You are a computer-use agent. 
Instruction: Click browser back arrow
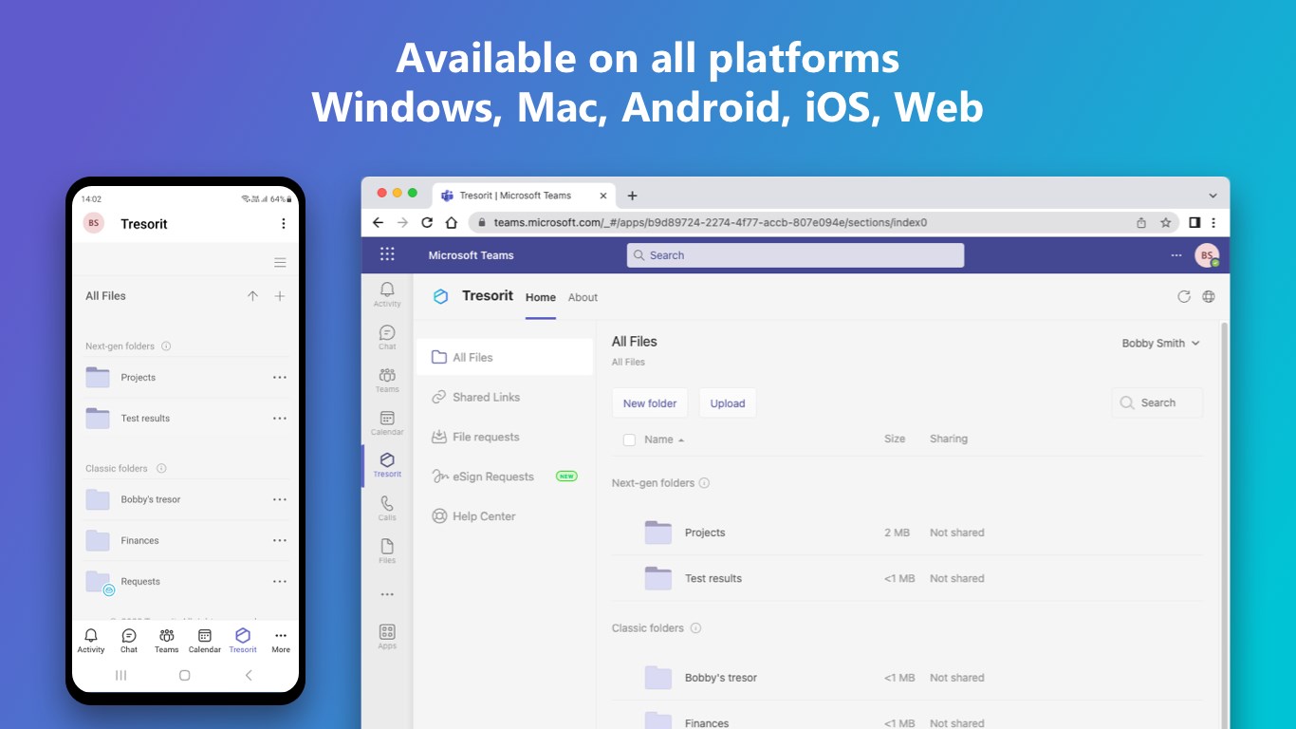[x=378, y=222]
